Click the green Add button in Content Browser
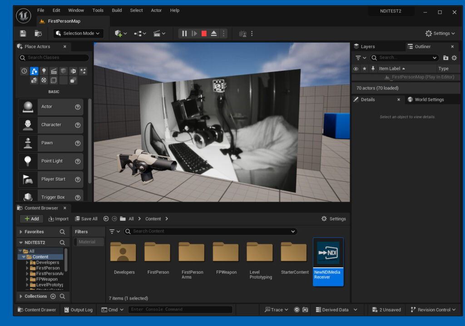The height and width of the screenshot is (326, 465). coord(31,218)
